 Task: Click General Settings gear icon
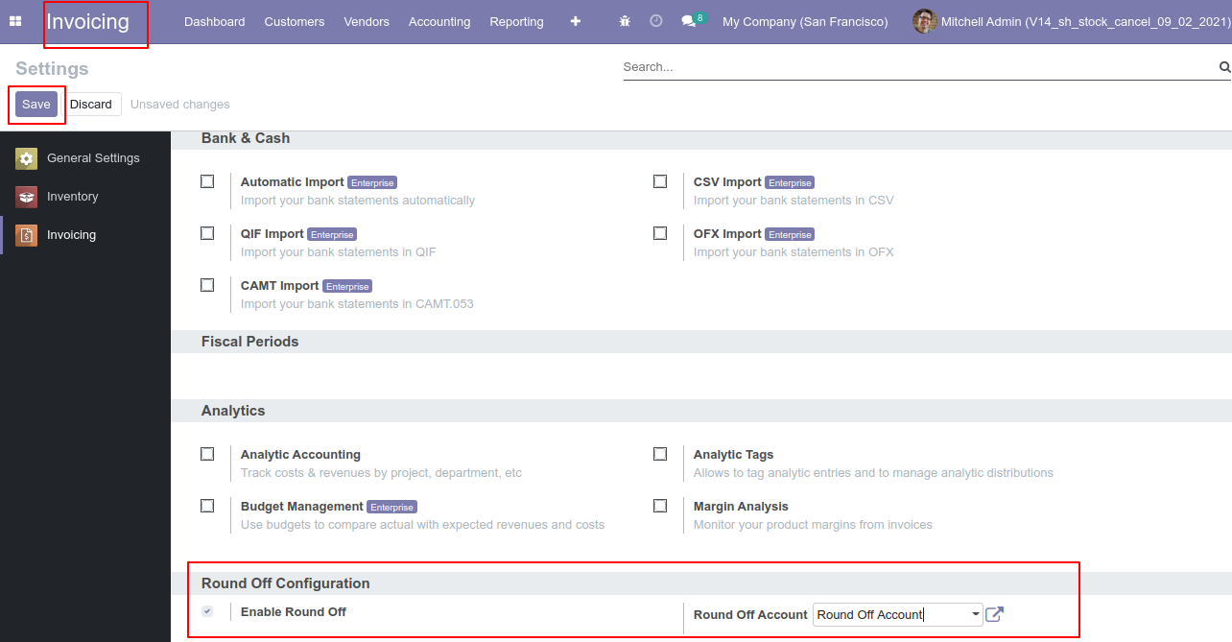[26, 158]
